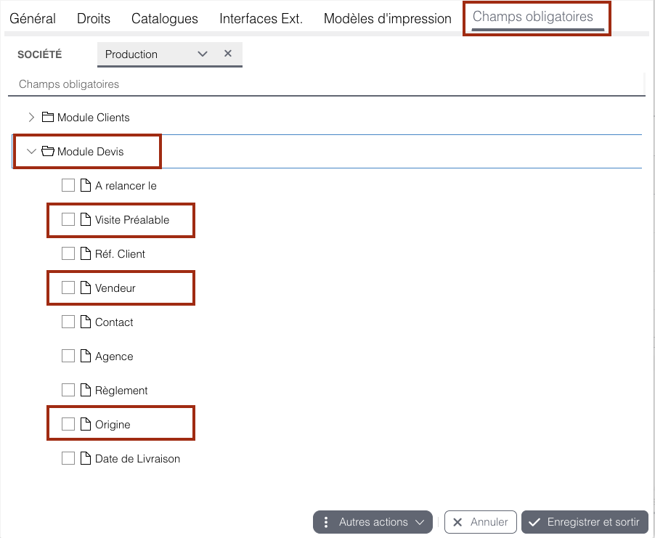Select the Module Devis tree label
Viewport: 655px width, 538px height.
click(x=90, y=152)
